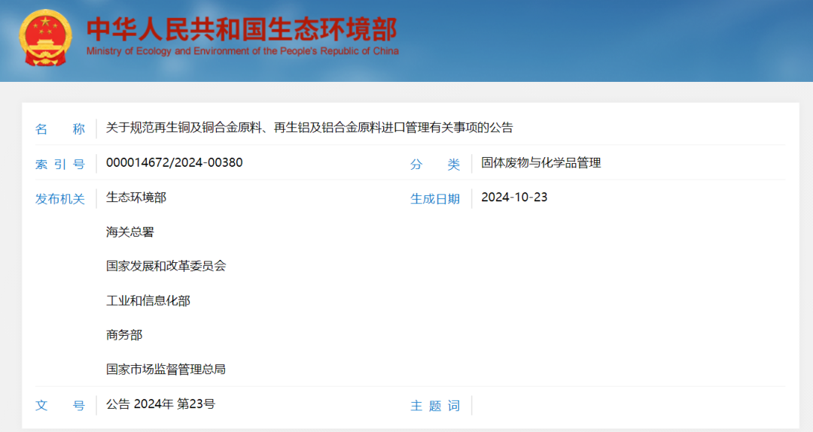Click the 发布机关 field label

[x=60, y=199]
